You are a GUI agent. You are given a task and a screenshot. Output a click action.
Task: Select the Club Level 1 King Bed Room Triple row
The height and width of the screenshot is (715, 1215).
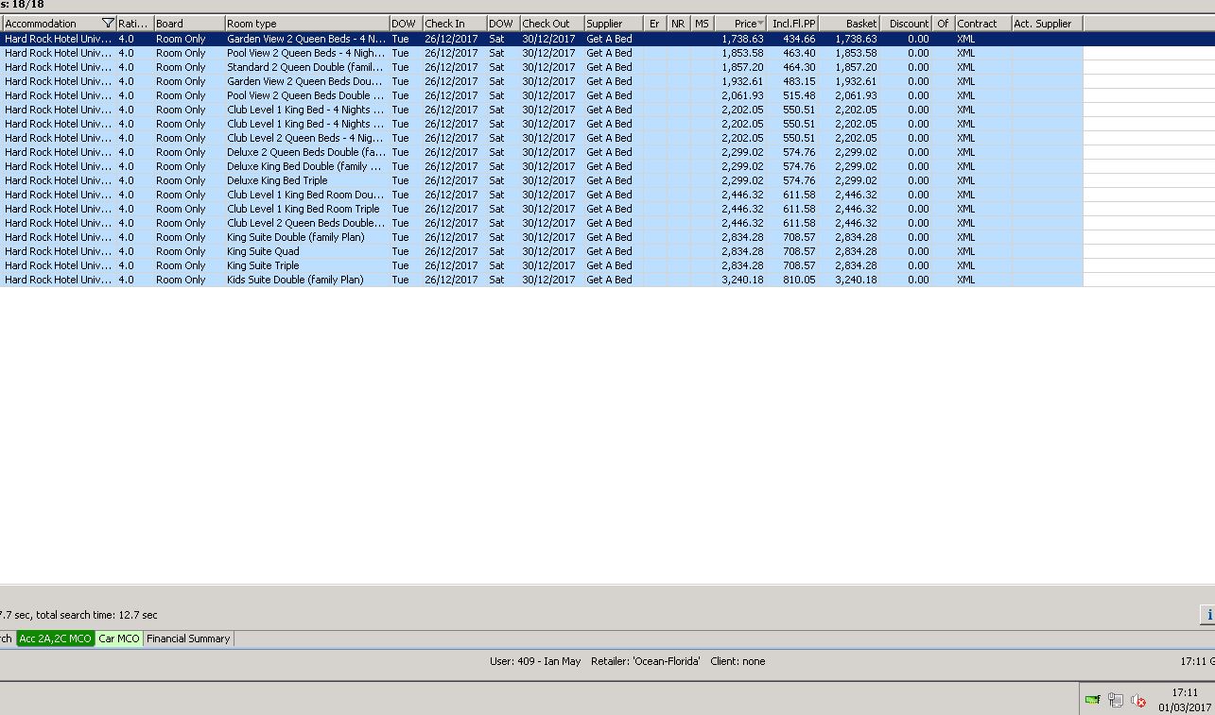[x=541, y=209]
